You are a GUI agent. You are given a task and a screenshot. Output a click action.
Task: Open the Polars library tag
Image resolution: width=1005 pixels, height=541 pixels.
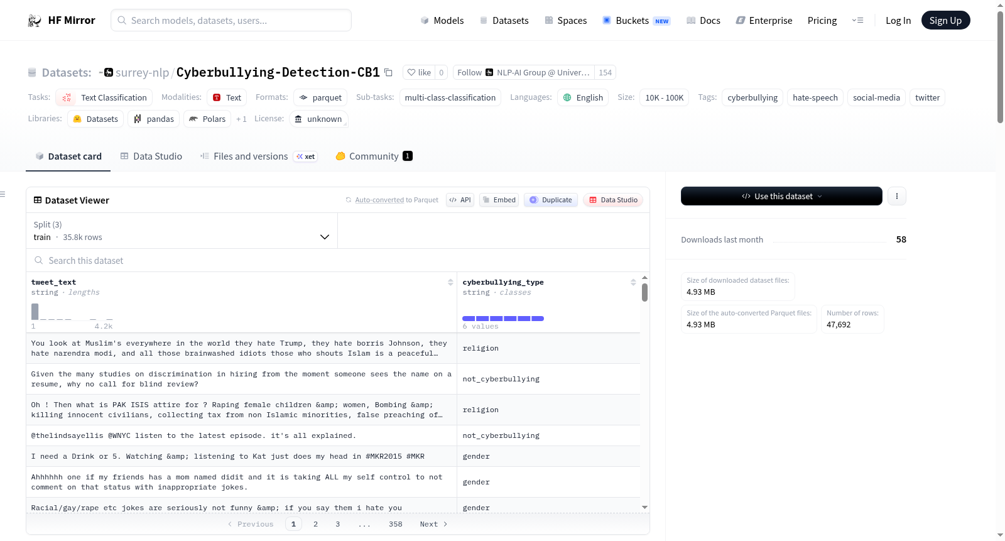207,119
